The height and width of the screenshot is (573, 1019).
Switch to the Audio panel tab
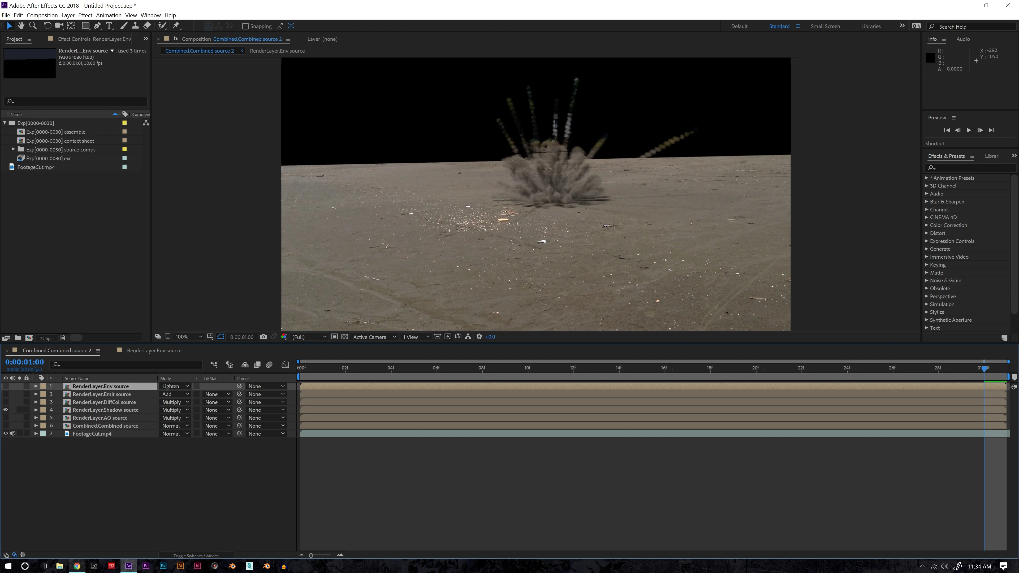tap(962, 39)
